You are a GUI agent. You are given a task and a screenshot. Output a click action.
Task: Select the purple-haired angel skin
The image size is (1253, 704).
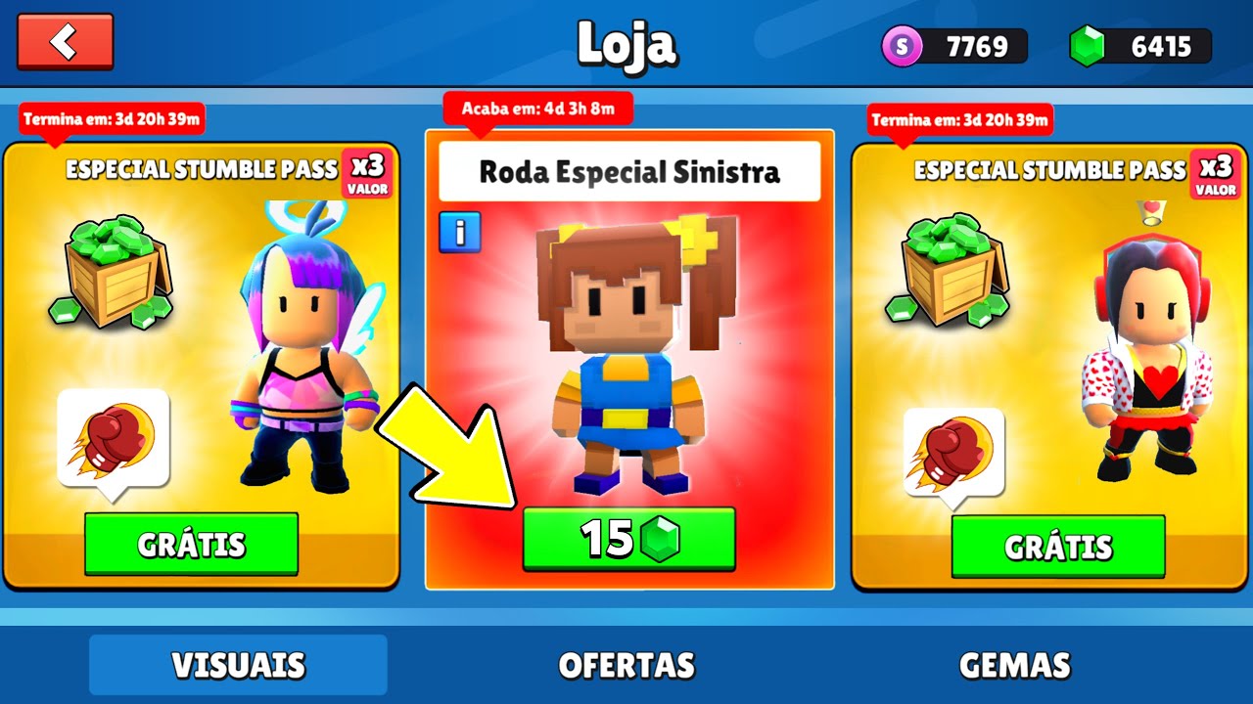(x=302, y=345)
